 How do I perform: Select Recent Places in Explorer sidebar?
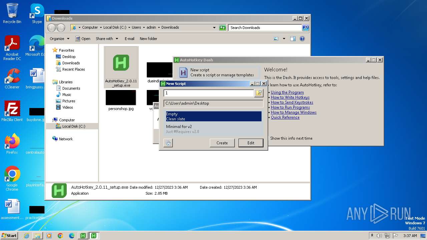coord(73,69)
